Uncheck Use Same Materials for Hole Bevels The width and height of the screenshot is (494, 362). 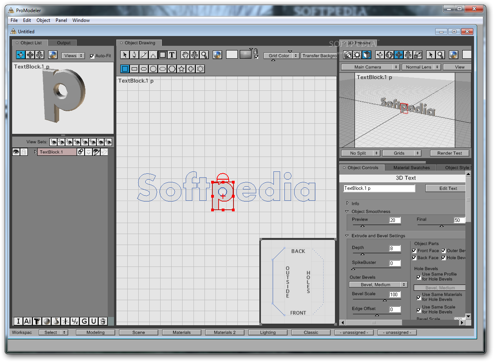pyautogui.click(x=419, y=297)
